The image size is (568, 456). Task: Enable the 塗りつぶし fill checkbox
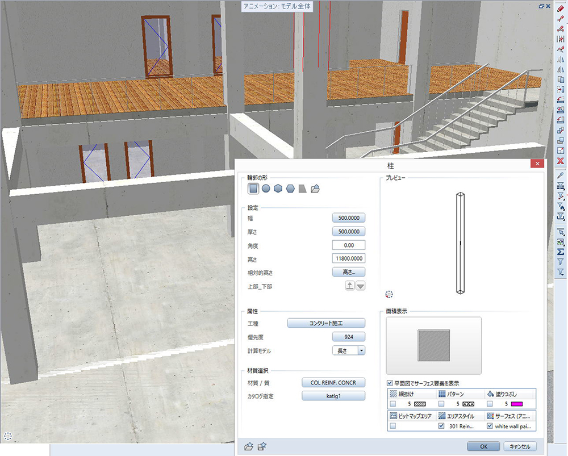pyautogui.click(x=490, y=404)
